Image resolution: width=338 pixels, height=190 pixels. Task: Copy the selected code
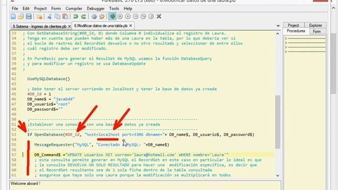(x=58, y=16)
